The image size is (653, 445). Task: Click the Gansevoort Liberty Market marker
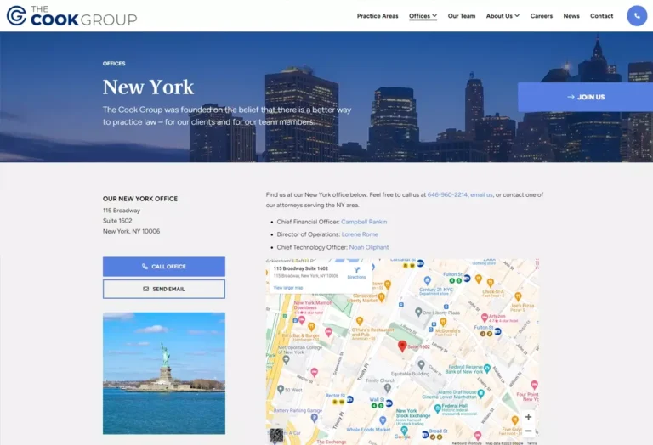(381, 297)
